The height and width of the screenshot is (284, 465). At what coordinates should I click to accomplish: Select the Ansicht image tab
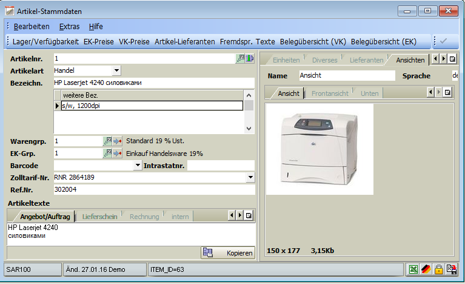click(289, 93)
